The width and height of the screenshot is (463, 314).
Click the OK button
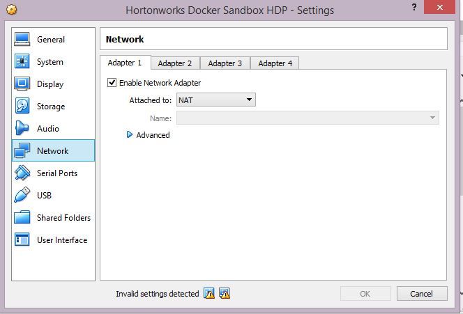[x=365, y=293]
